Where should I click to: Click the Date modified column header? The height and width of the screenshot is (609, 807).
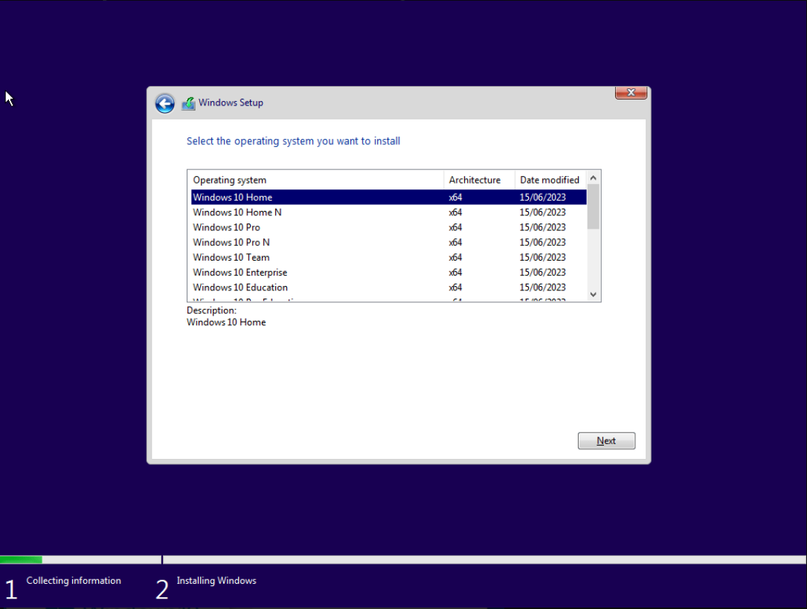tap(550, 180)
